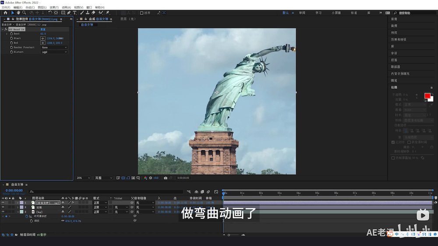Select the Type text tool
Screen dimensions: 438x246
74,13
